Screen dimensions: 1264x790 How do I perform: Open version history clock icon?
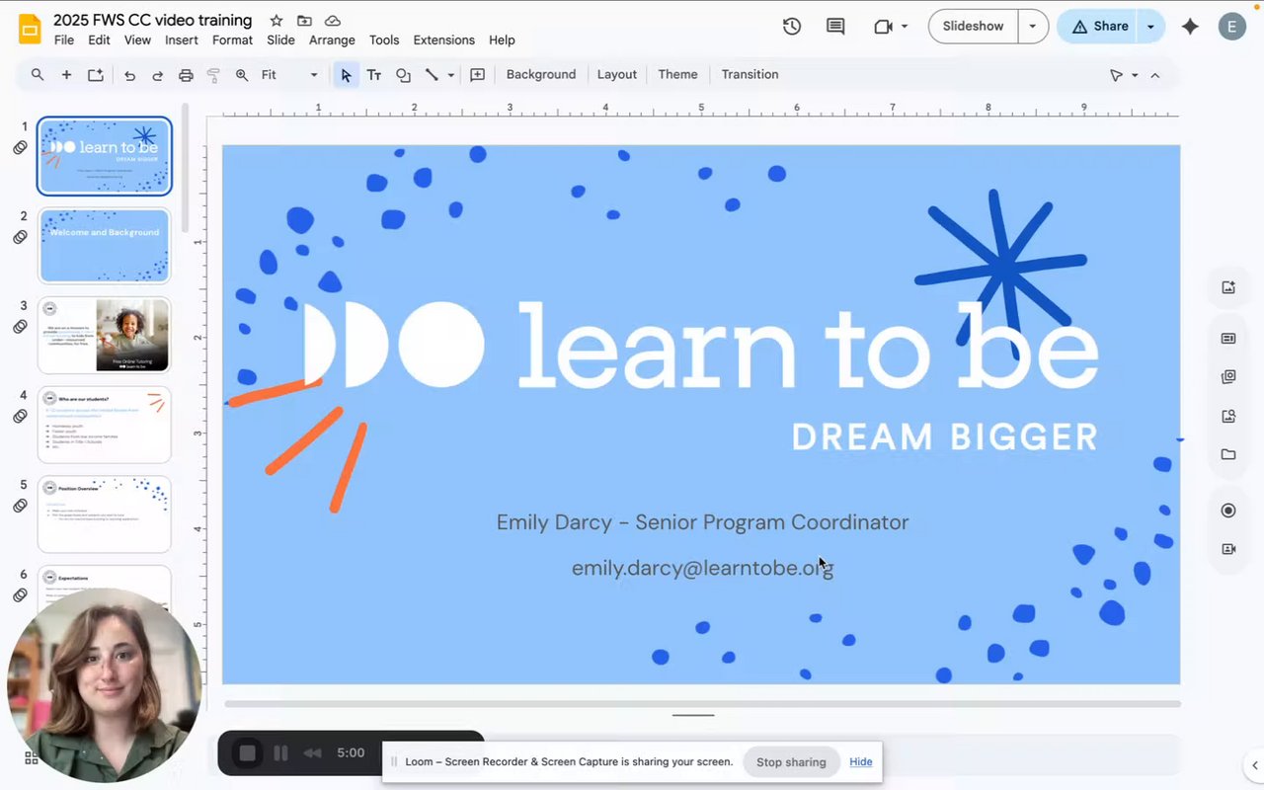(792, 27)
